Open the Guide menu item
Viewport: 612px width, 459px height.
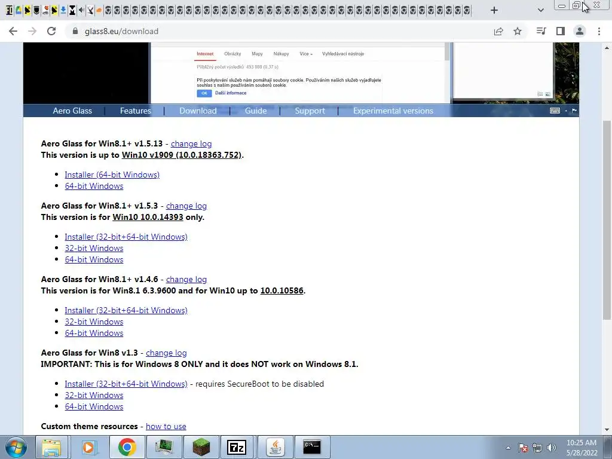pos(256,111)
